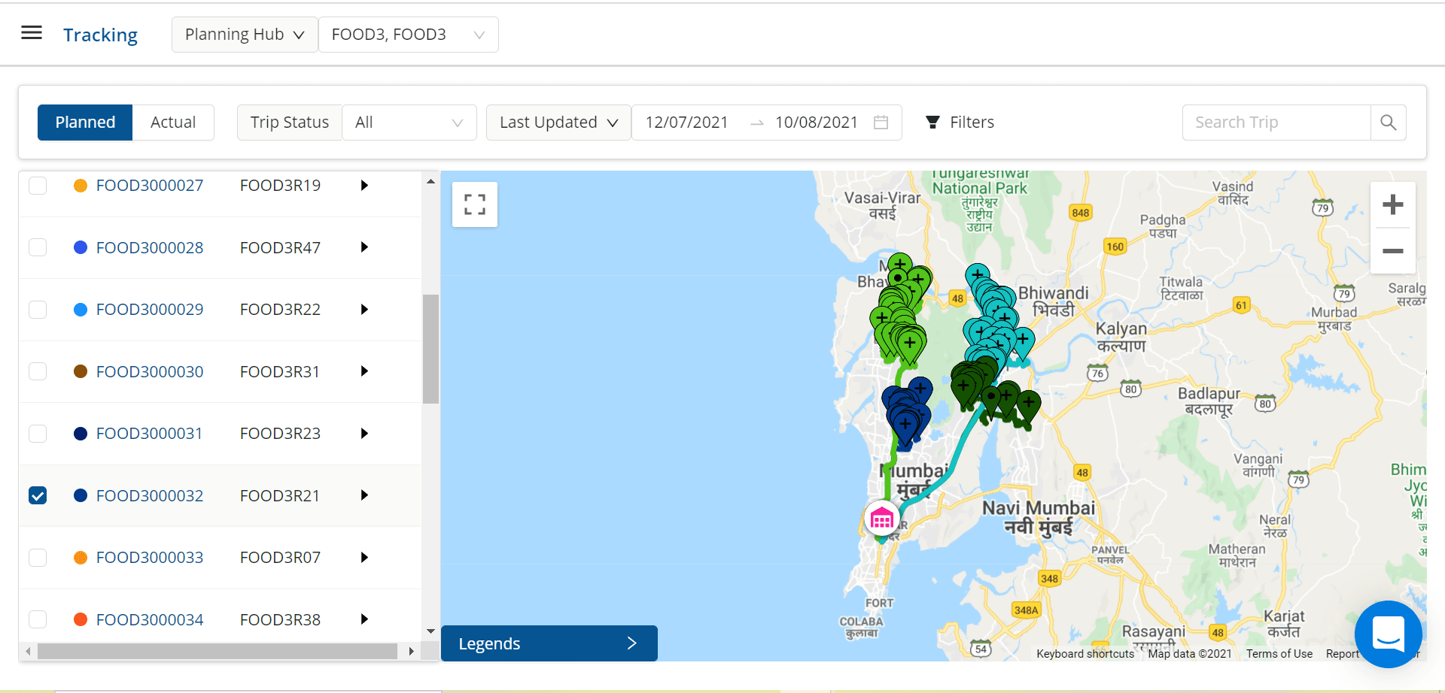
Task: Click the pink hub warehouse marker
Action: pos(882,518)
